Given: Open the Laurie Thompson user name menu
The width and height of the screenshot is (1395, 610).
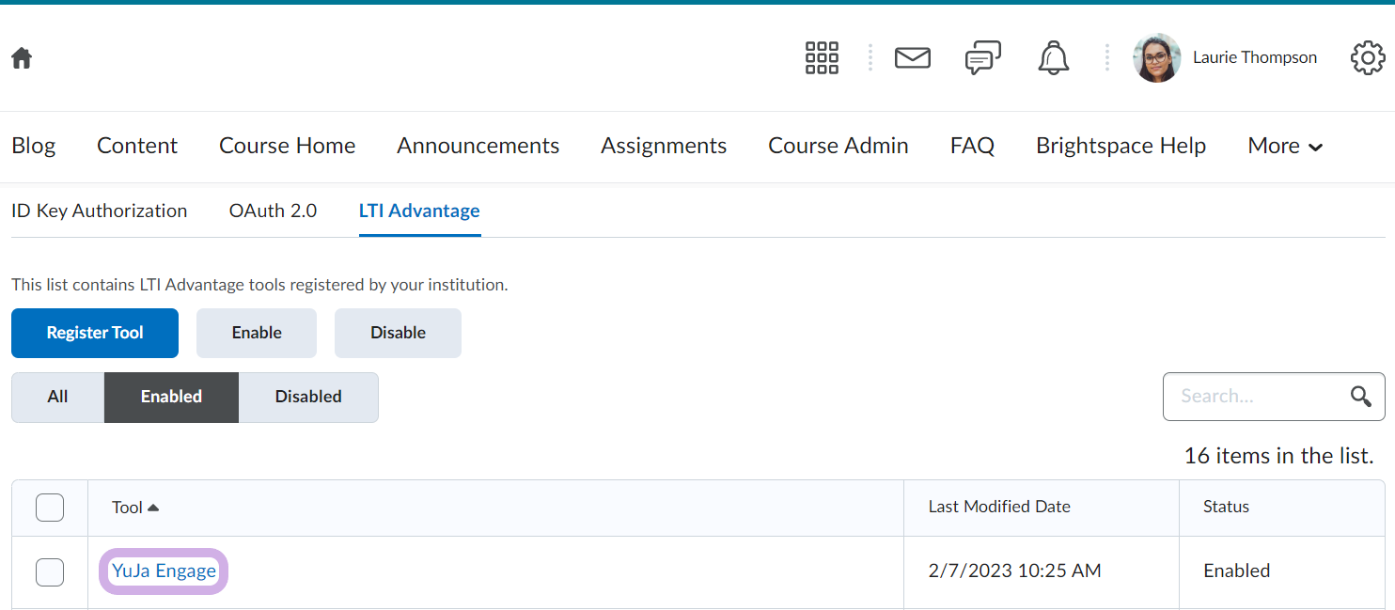Looking at the screenshot, I should tap(1255, 57).
